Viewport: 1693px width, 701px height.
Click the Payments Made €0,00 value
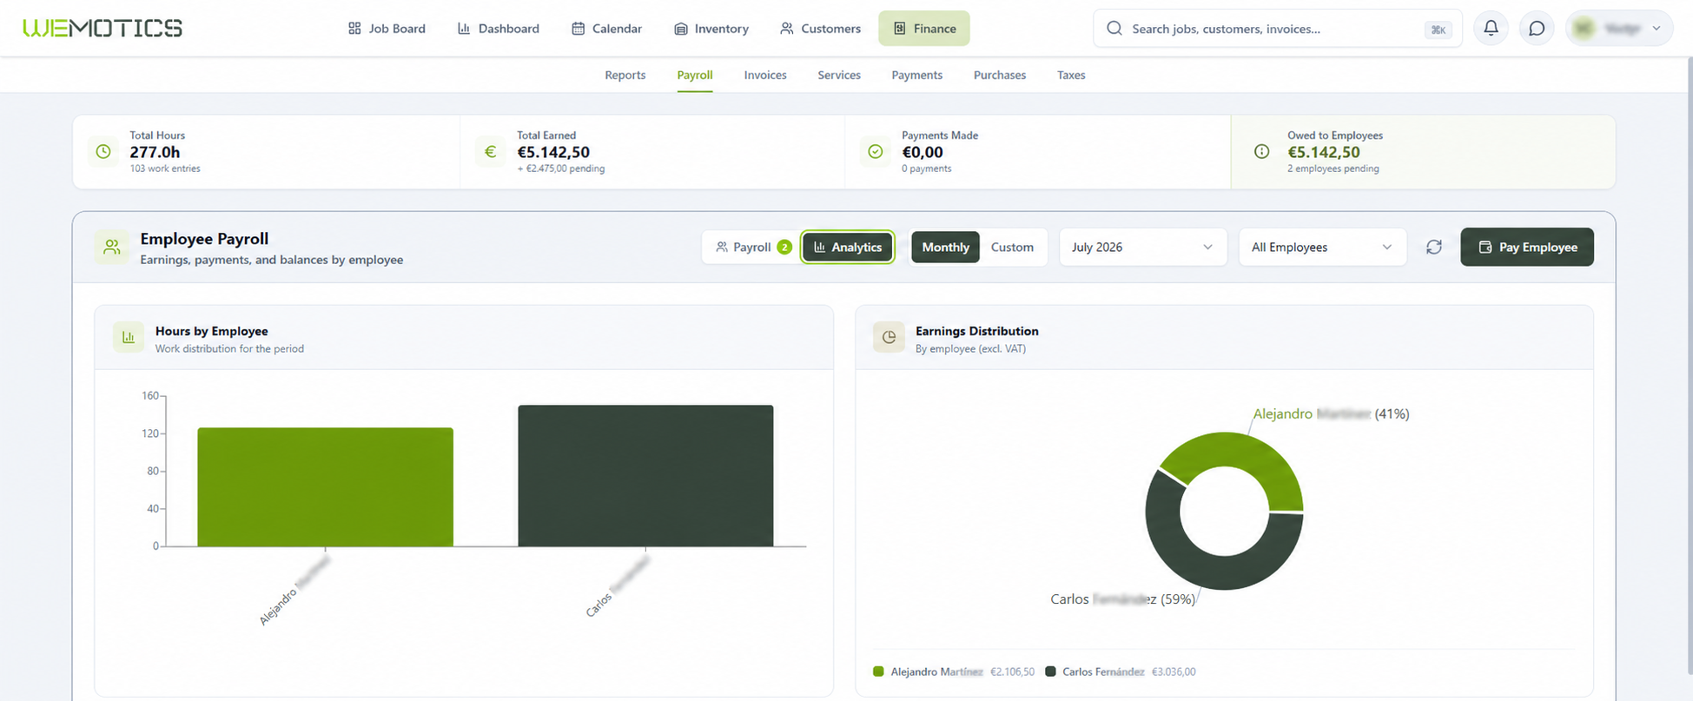point(923,152)
